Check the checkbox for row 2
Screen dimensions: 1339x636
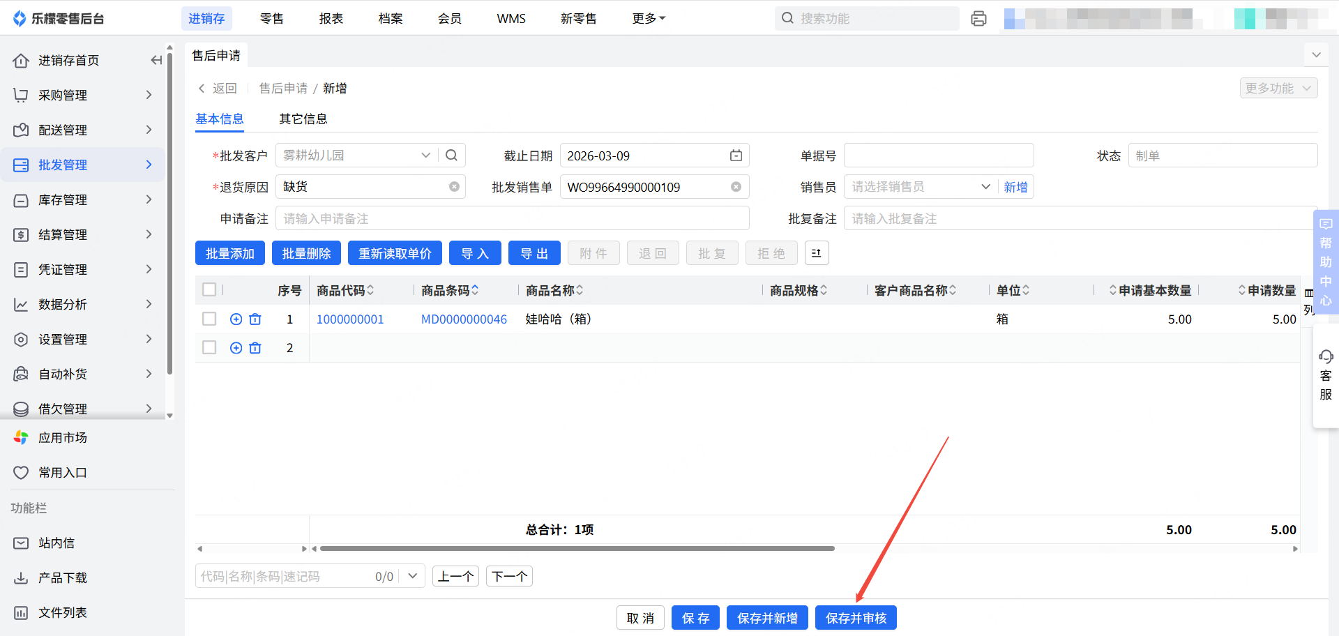[209, 348]
